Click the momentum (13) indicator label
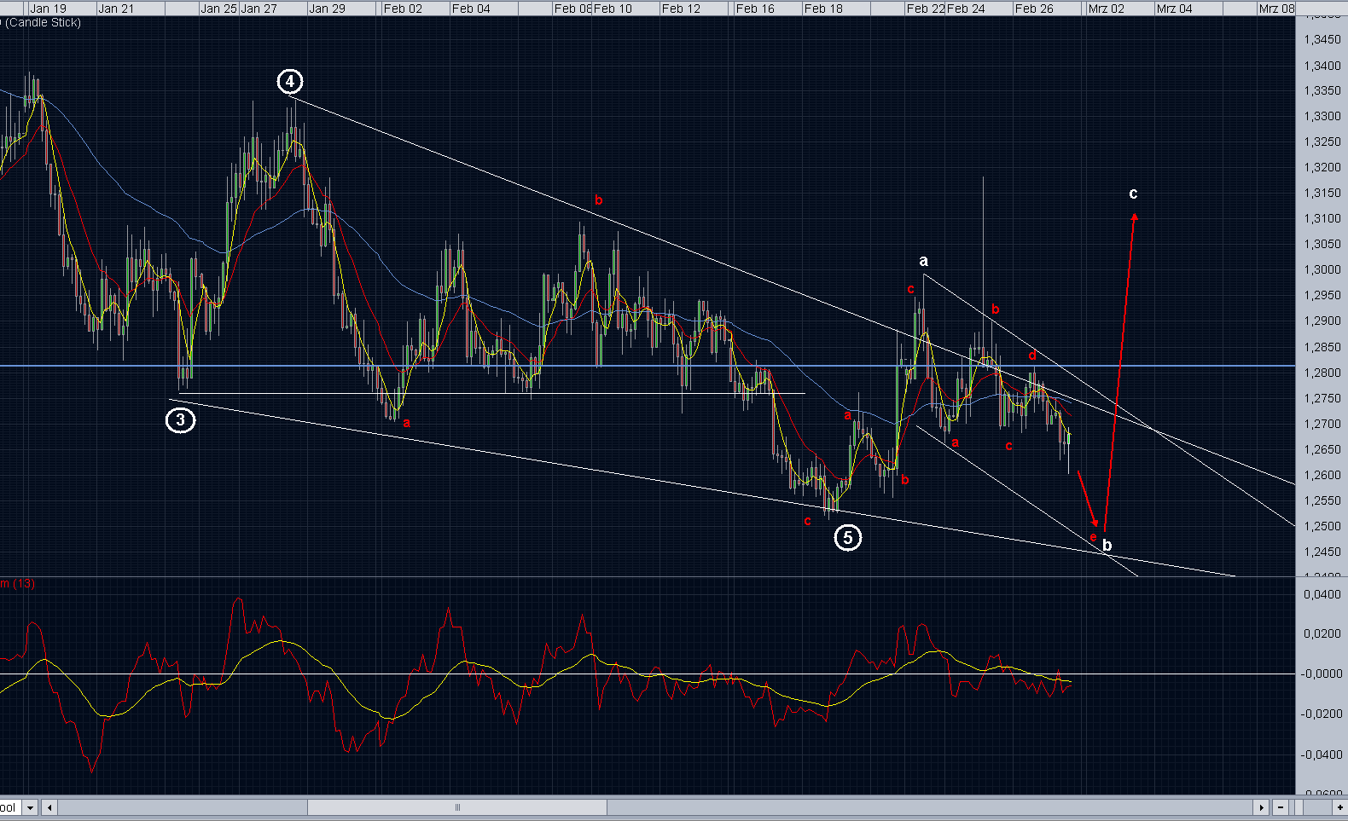The width and height of the screenshot is (1348, 821). tap(17, 583)
